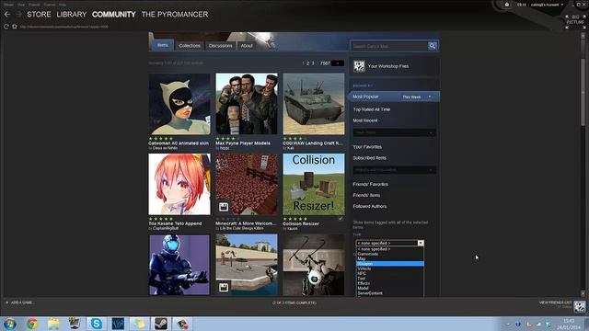Go forward with the right arrow

coord(18,15)
